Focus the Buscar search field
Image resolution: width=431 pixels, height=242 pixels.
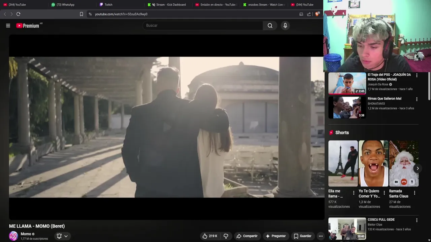(203, 26)
